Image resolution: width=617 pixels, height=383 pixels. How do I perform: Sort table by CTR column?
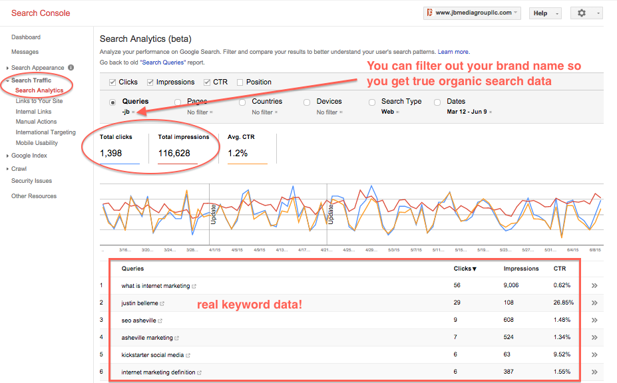(x=560, y=269)
